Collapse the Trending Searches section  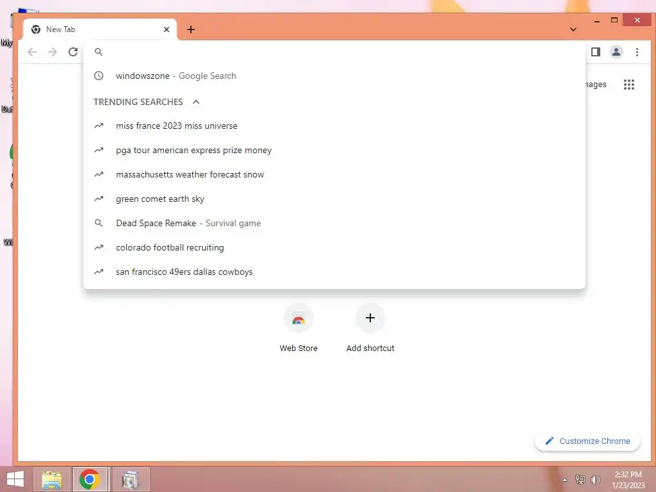click(196, 102)
